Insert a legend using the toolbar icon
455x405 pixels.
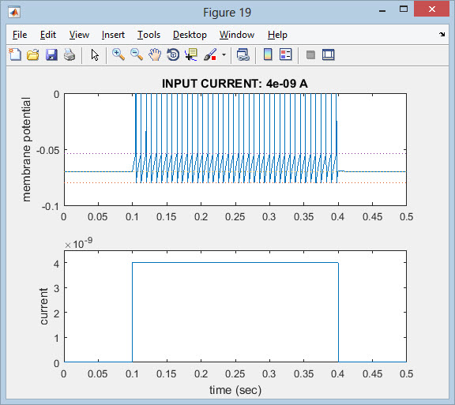coord(285,54)
